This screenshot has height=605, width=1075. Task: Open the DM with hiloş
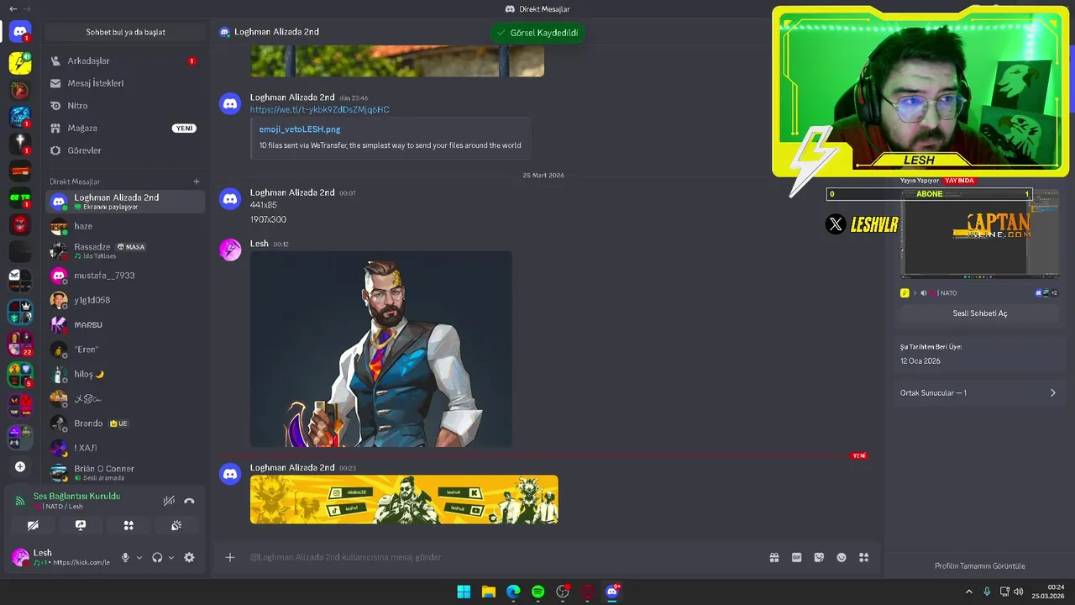coord(124,374)
